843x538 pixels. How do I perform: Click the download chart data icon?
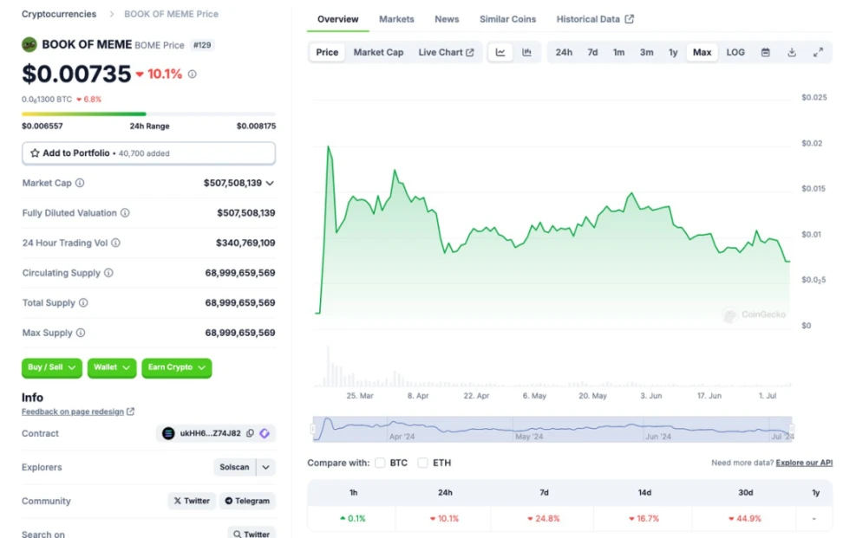pos(792,52)
